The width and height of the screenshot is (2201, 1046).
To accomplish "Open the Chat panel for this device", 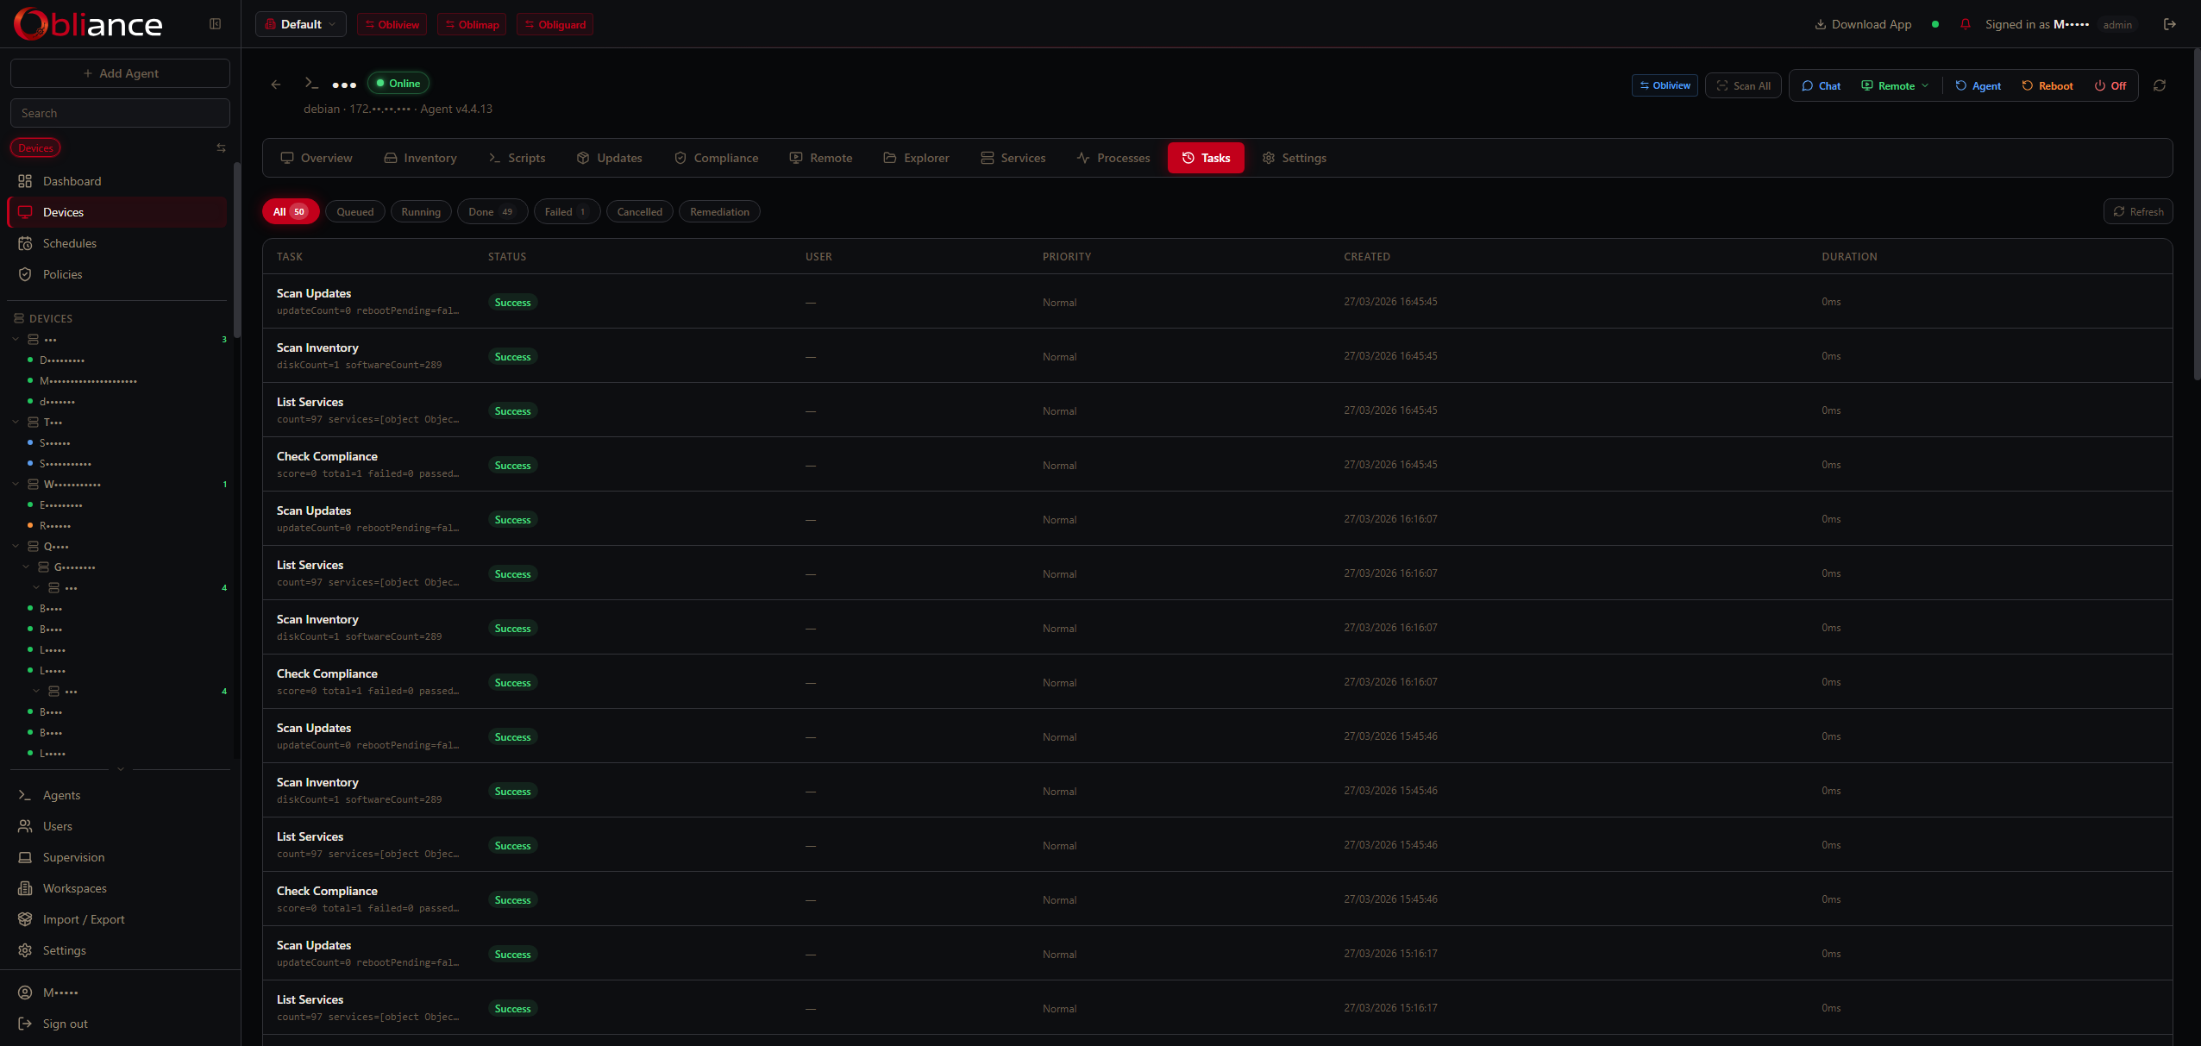I will tap(1822, 85).
